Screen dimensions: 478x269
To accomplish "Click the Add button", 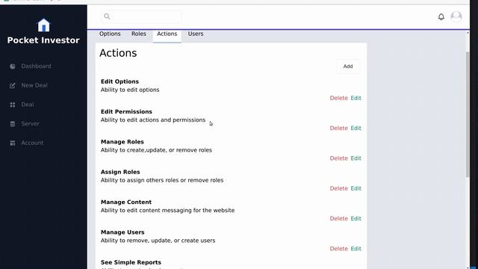I will coord(348,67).
